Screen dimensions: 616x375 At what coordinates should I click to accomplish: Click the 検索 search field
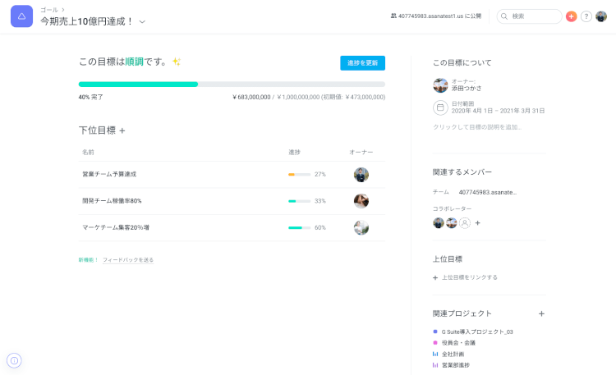(x=529, y=16)
